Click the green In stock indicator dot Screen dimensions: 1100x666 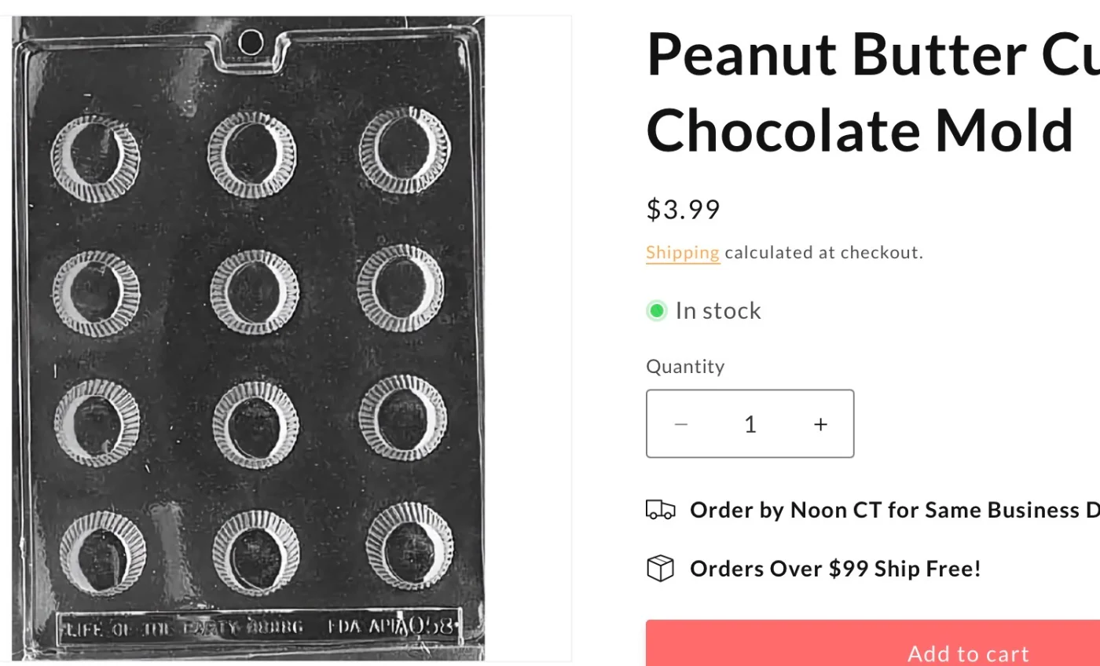(x=658, y=311)
